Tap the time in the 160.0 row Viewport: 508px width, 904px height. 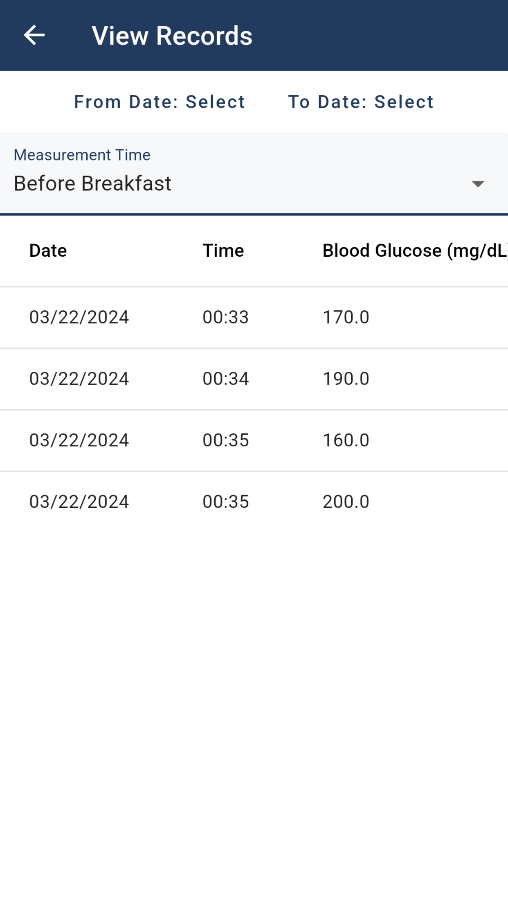[226, 440]
